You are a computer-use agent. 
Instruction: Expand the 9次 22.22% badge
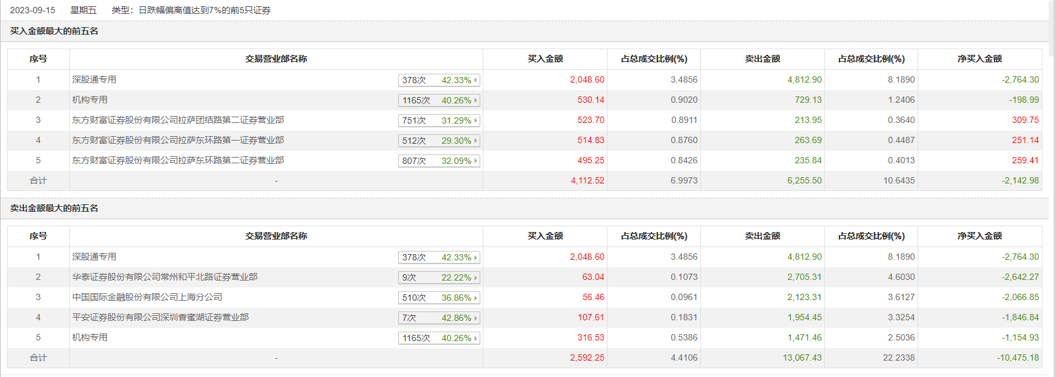(439, 277)
